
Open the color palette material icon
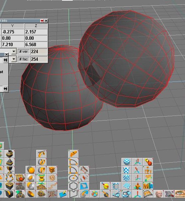click(x=95, y=194)
